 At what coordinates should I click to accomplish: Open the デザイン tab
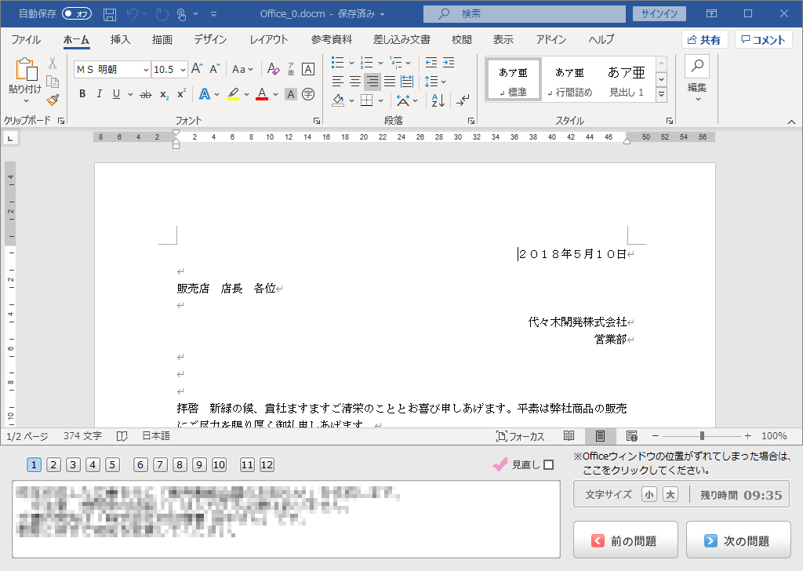pyautogui.click(x=210, y=40)
